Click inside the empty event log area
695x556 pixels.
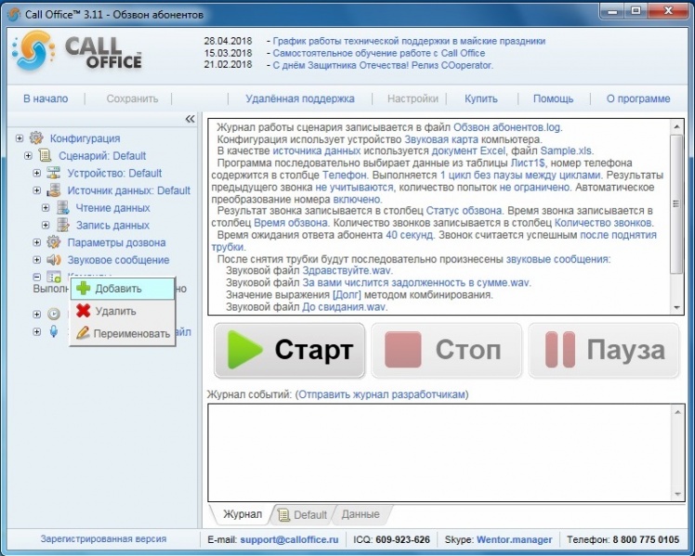tap(439, 453)
